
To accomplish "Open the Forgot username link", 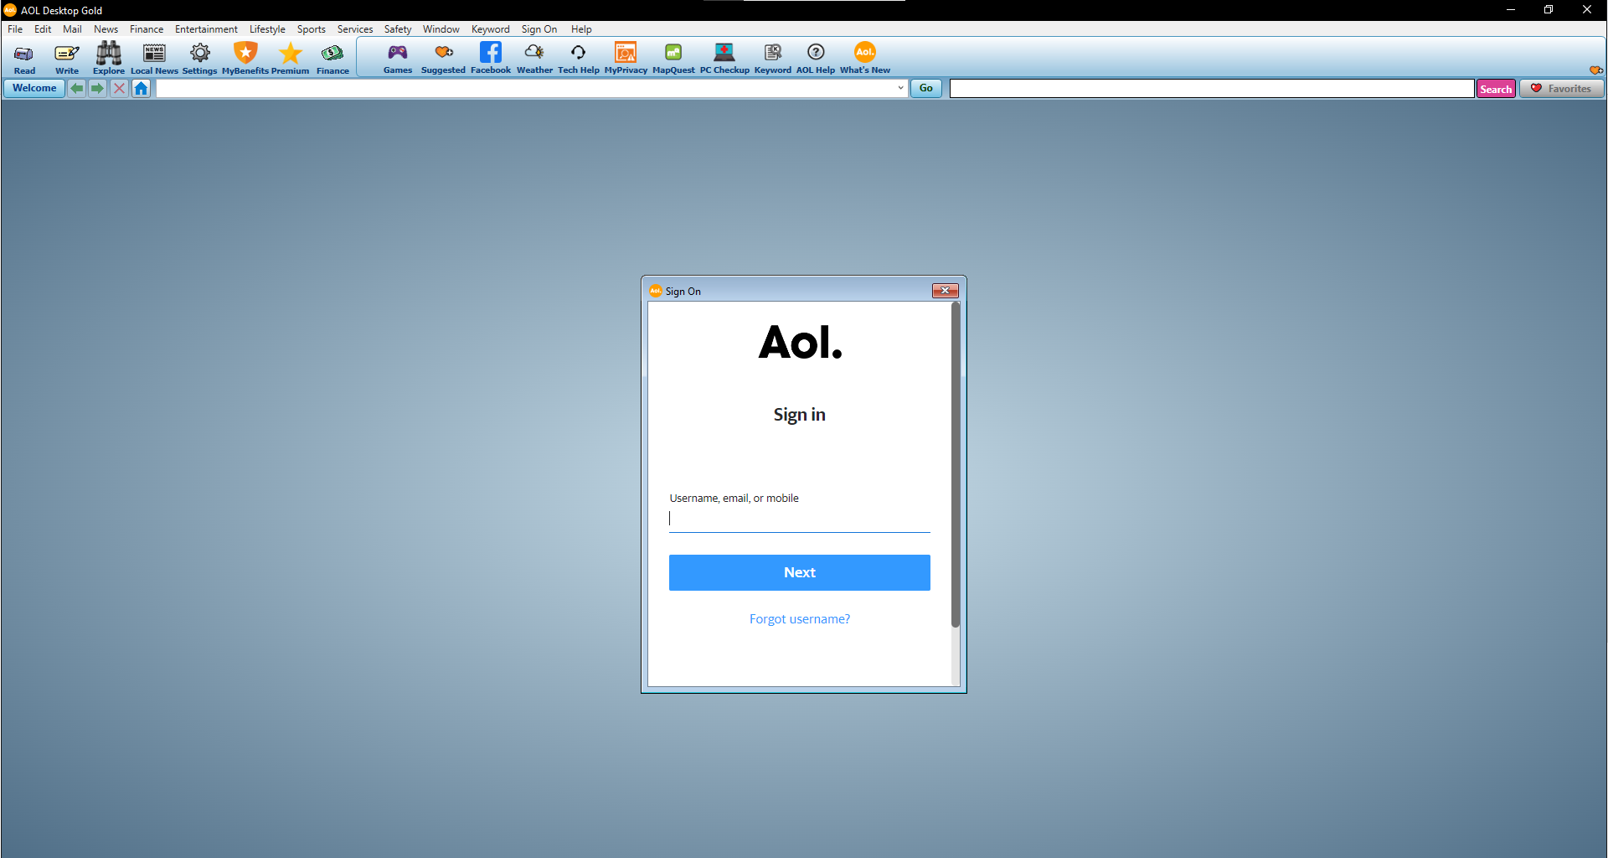I will [x=799, y=618].
